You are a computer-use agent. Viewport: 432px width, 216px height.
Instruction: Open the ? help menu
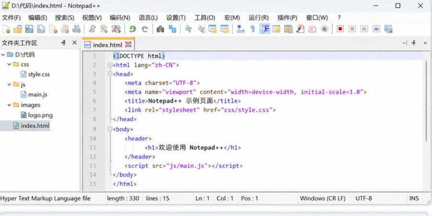pos(339,18)
